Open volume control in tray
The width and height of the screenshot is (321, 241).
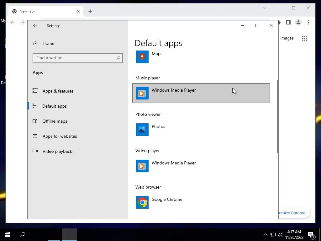pos(280,235)
